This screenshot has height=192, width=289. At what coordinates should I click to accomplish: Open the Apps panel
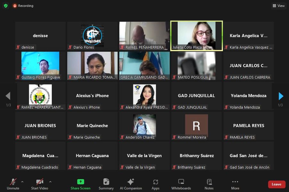point(155,184)
